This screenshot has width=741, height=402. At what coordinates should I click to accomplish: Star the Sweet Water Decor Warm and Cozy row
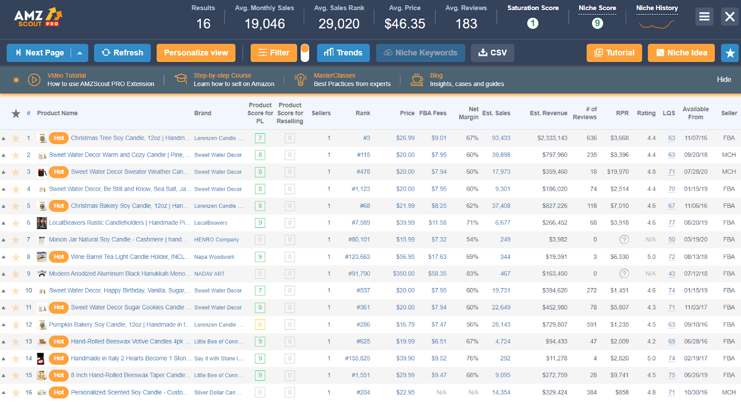point(16,155)
